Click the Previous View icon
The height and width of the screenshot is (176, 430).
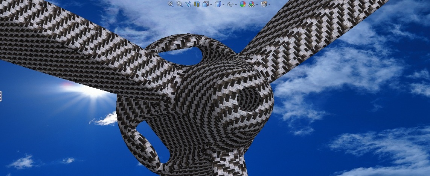[x=188, y=4]
